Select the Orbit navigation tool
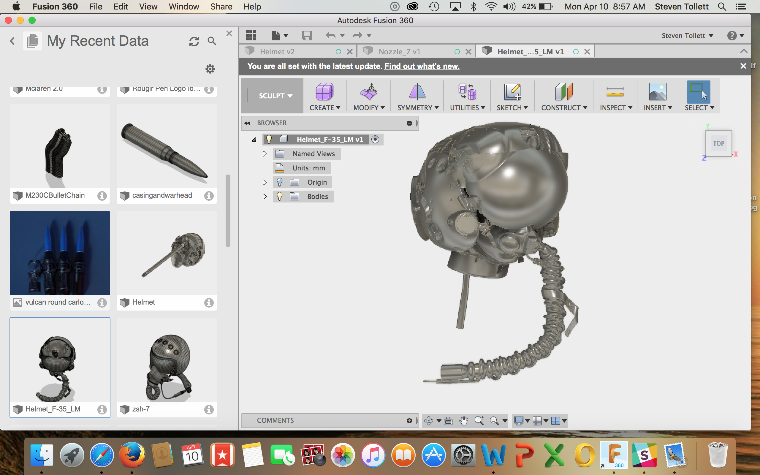Image resolution: width=760 pixels, height=475 pixels. pyautogui.click(x=429, y=420)
